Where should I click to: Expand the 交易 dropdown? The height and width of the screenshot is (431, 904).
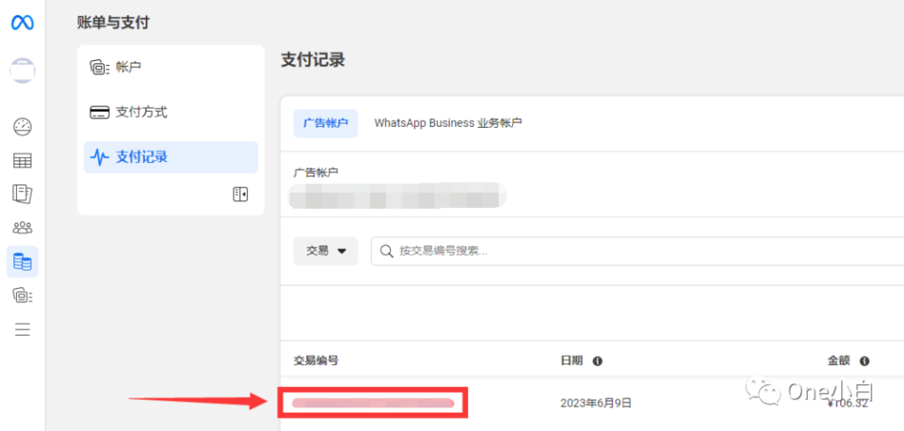click(x=326, y=251)
